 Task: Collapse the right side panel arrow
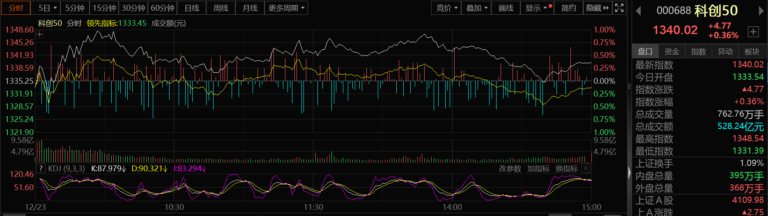[629, 172]
